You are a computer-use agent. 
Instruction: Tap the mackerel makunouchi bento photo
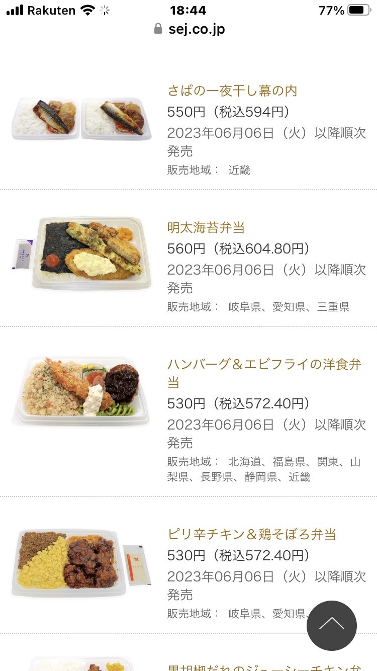pos(81,119)
